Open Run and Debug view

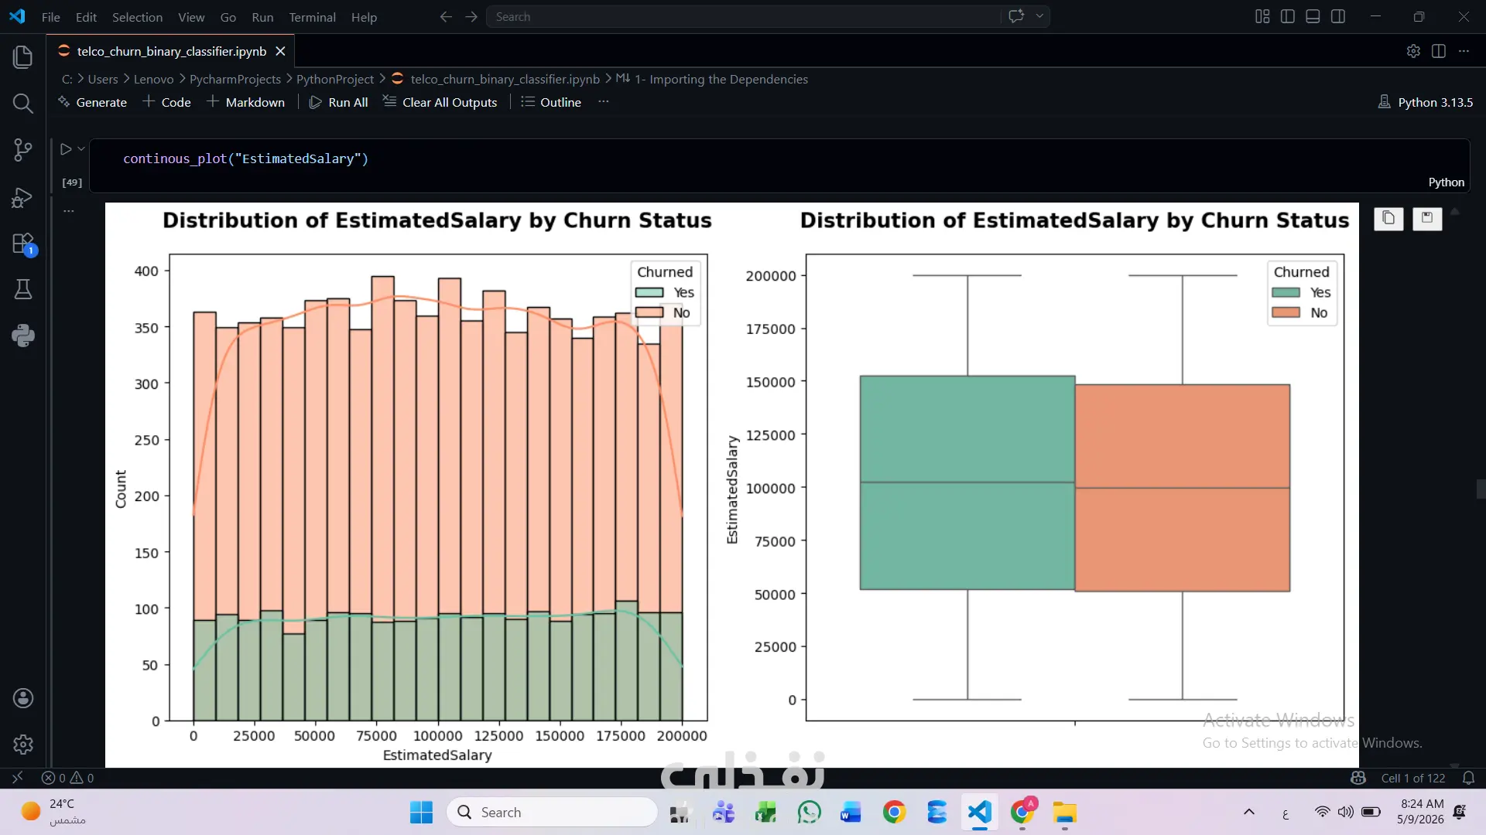coord(23,198)
